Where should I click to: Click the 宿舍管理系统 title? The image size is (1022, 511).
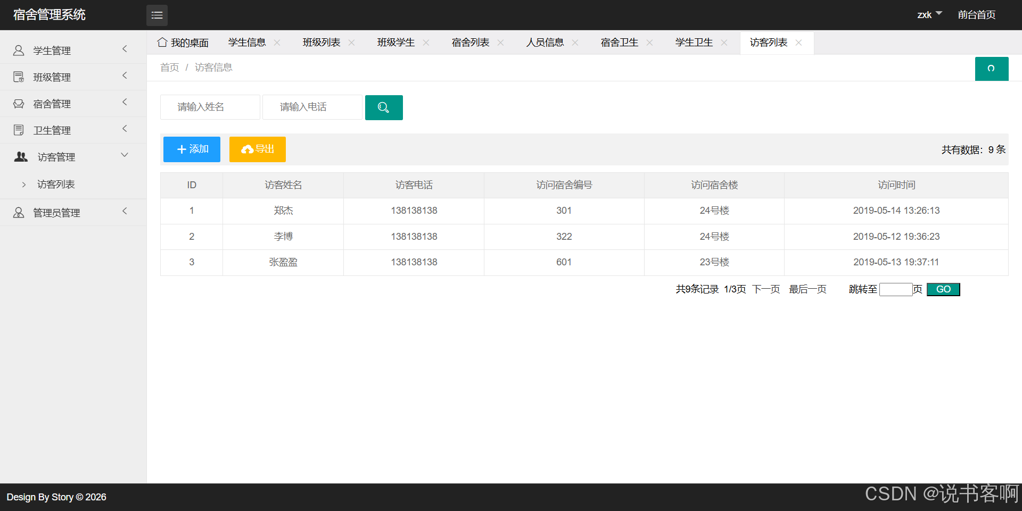50,15
